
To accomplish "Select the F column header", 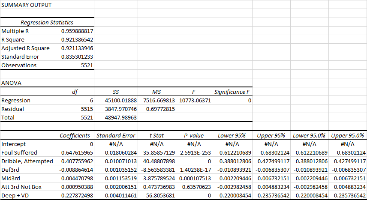I will [194, 92].
